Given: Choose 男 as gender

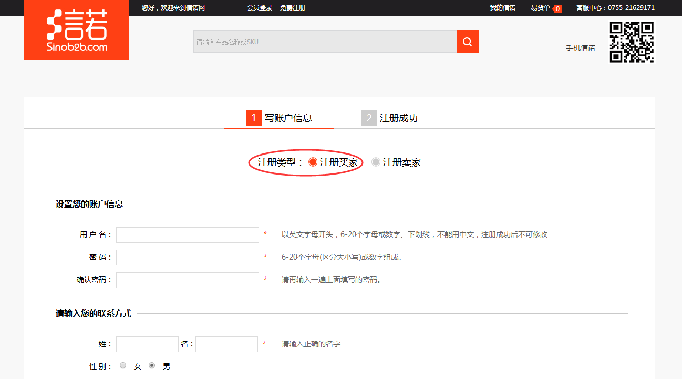Looking at the screenshot, I should (x=152, y=366).
